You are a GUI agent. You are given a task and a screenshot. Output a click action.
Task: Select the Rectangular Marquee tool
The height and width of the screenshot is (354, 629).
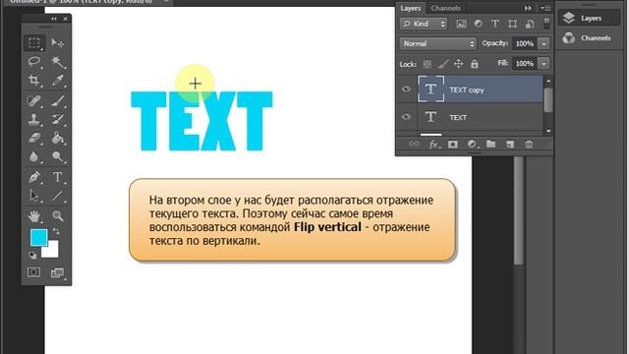(x=34, y=42)
